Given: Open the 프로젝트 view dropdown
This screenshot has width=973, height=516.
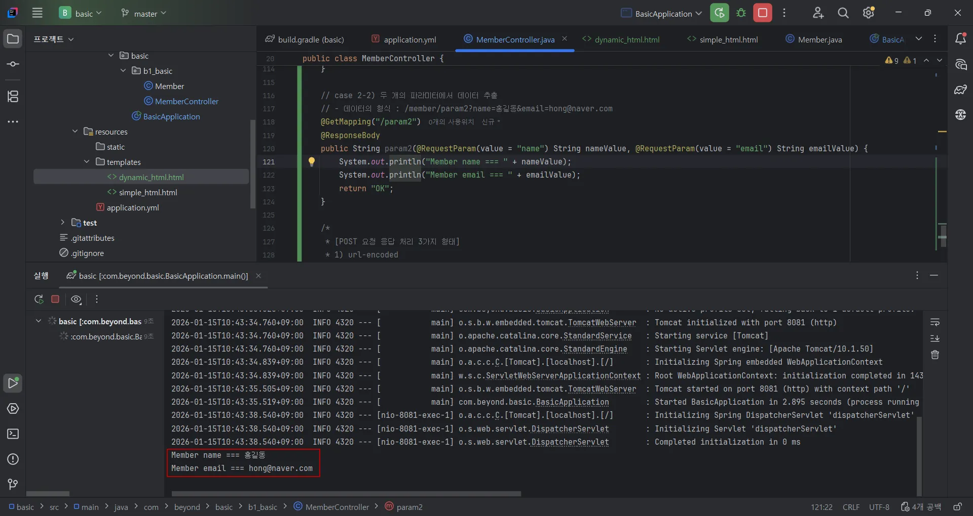Looking at the screenshot, I should tap(54, 39).
